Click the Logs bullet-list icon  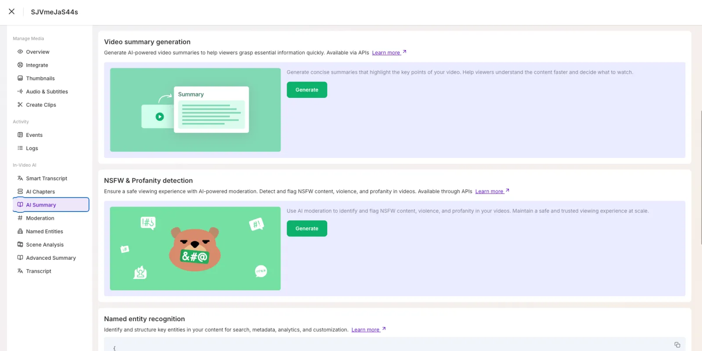tap(20, 148)
